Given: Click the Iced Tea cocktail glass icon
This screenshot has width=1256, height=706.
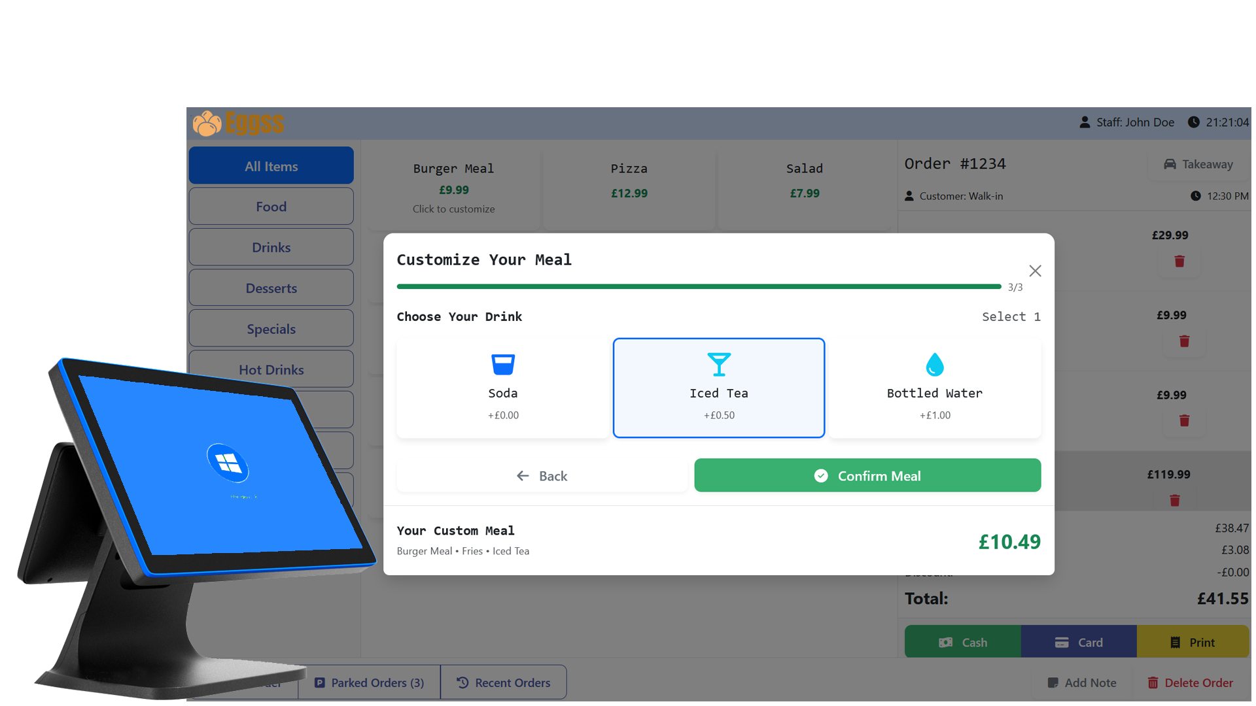Looking at the screenshot, I should (718, 364).
